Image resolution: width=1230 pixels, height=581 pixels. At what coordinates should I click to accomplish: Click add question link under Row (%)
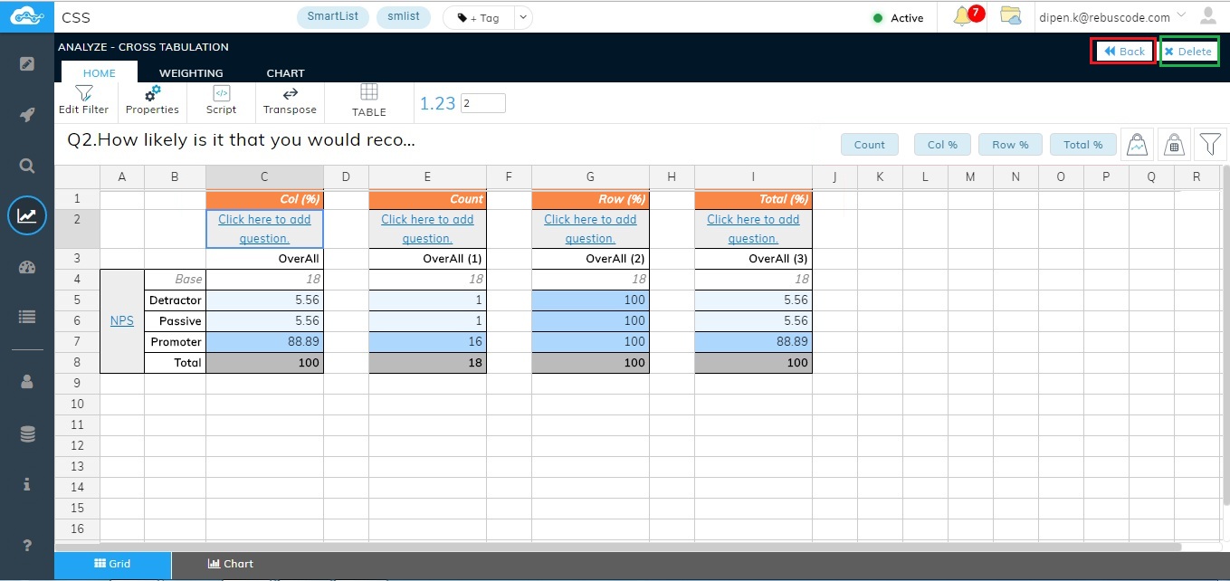coord(590,229)
